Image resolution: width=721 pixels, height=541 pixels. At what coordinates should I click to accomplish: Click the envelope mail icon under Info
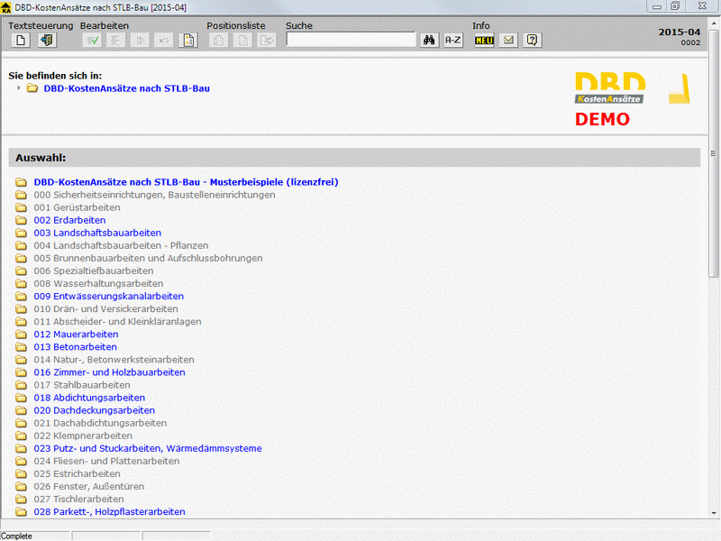tap(508, 41)
